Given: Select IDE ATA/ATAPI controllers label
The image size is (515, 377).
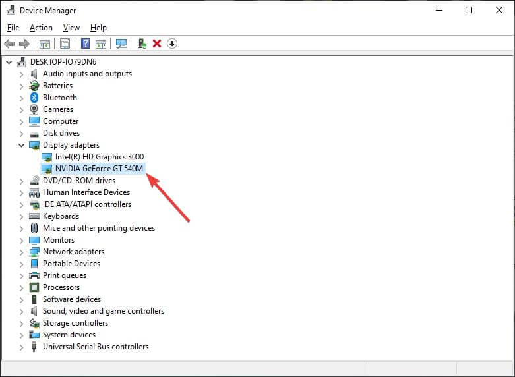Looking at the screenshot, I should pyautogui.click(x=86, y=204).
